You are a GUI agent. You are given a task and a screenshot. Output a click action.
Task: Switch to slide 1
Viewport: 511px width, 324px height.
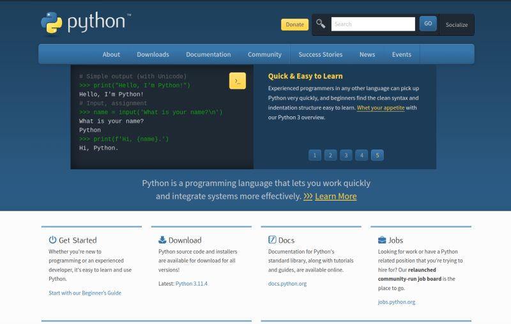pos(315,155)
